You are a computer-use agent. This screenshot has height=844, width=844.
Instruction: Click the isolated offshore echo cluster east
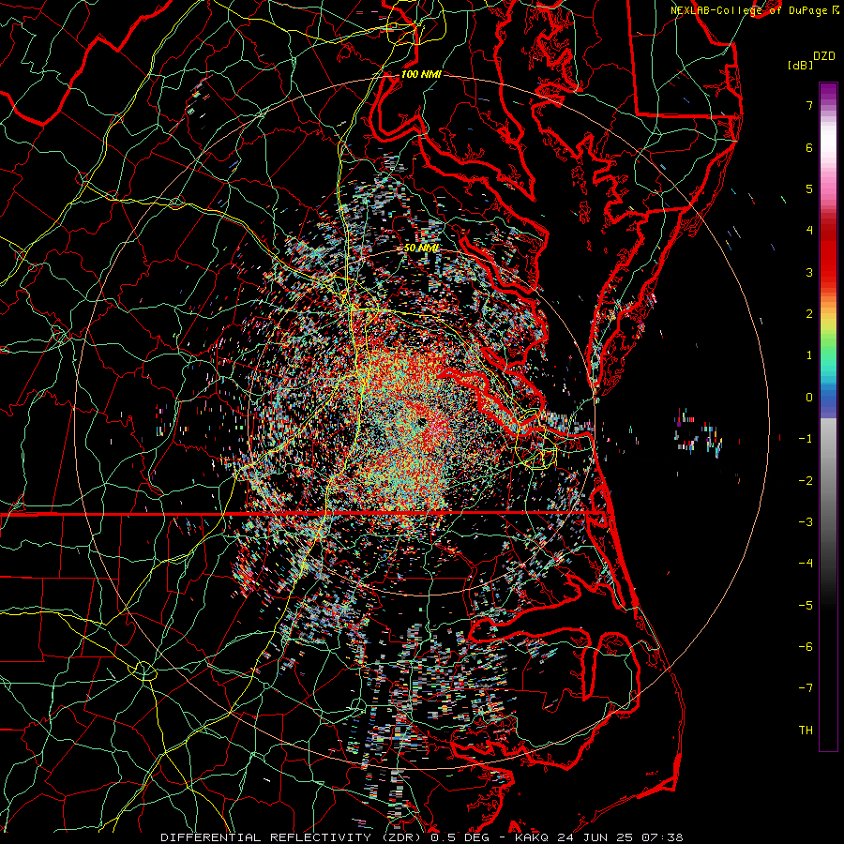coord(699,433)
